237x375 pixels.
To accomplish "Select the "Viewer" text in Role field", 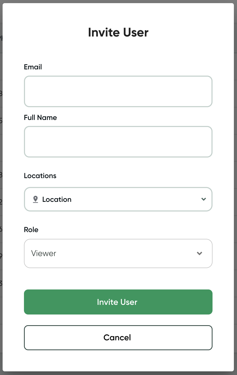I will [x=44, y=253].
